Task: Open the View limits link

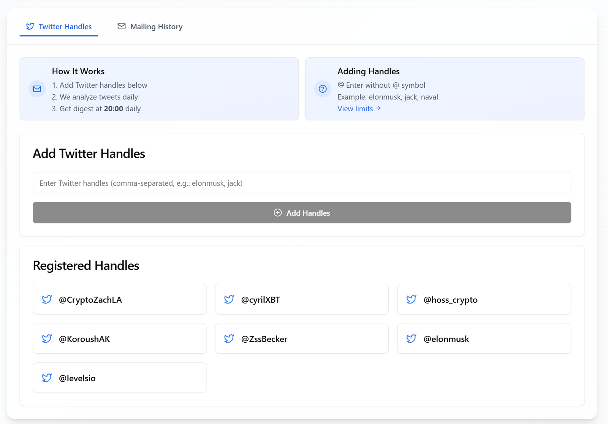Action: pos(355,109)
